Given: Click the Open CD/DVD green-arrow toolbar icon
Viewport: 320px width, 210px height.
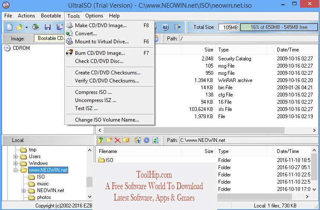Looking at the screenshot, I should click(36, 27).
